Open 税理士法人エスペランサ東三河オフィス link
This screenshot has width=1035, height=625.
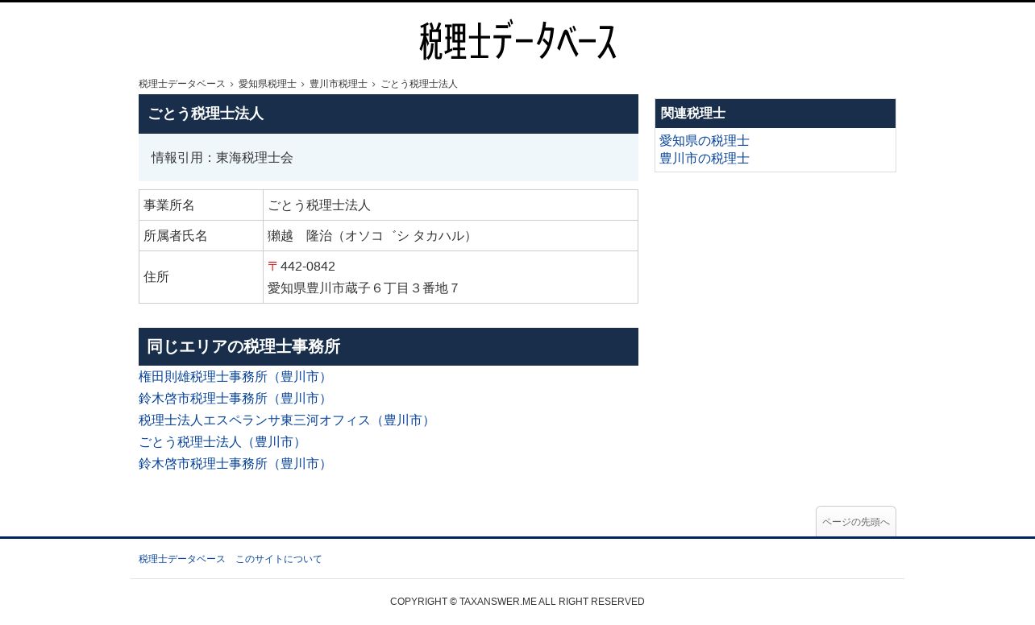coord(286,420)
